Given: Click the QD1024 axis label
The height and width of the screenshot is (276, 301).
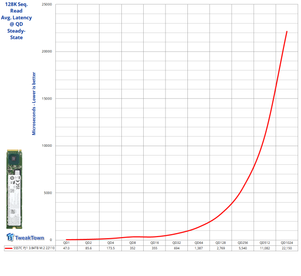Looking at the screenshot, I should [x=287, y=243].
